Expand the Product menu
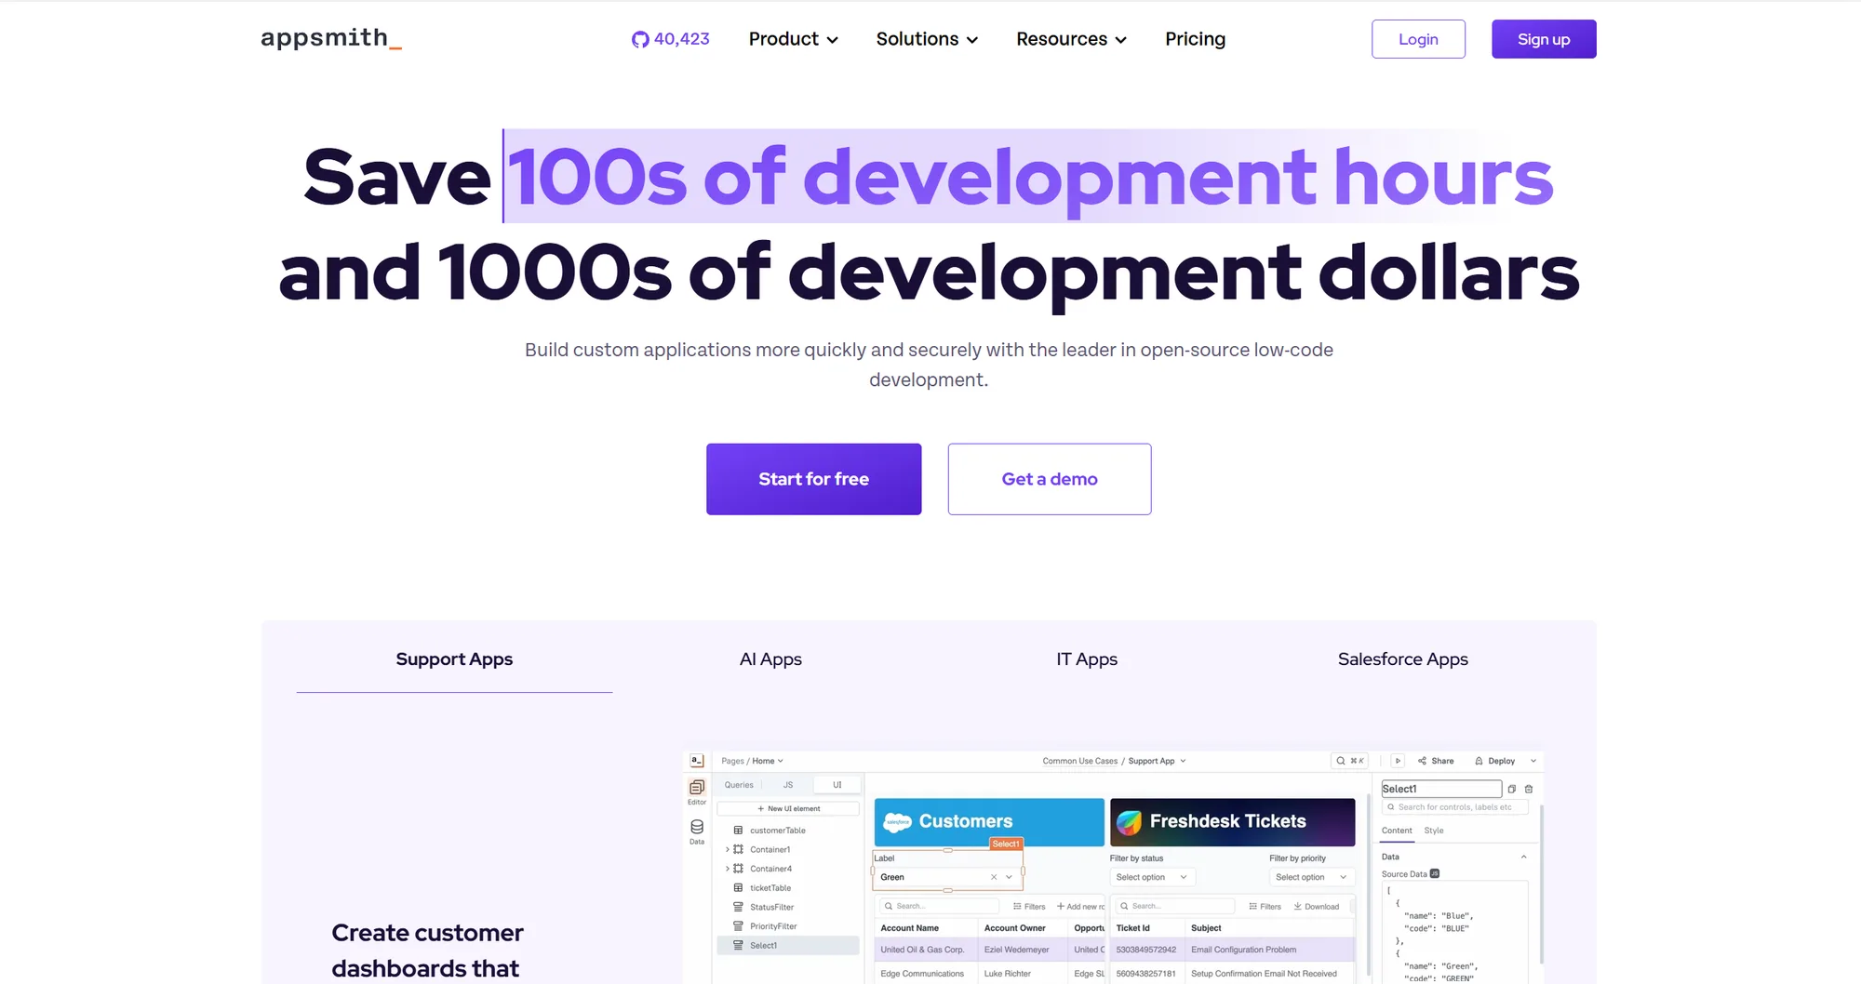Screen dimensions: 1861x984 (x=794, y=39)
